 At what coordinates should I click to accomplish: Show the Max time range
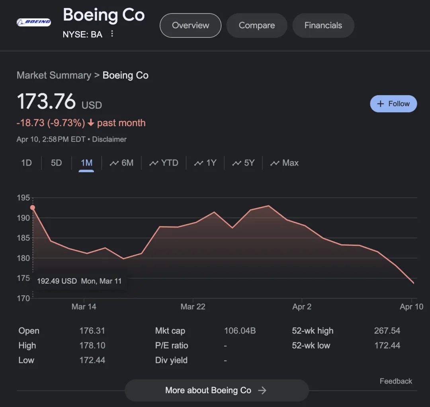coord(285,163)
